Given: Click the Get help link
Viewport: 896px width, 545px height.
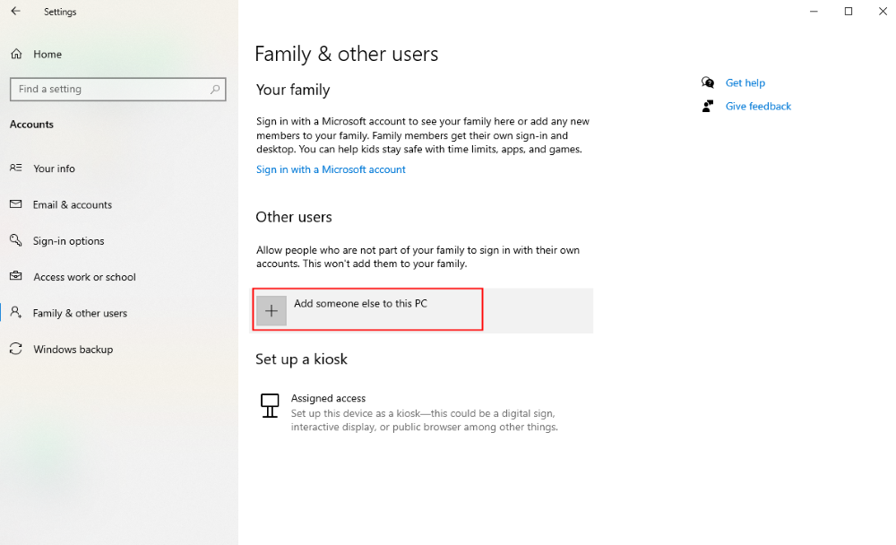Looking at the screenshot, I should (745, 82).
